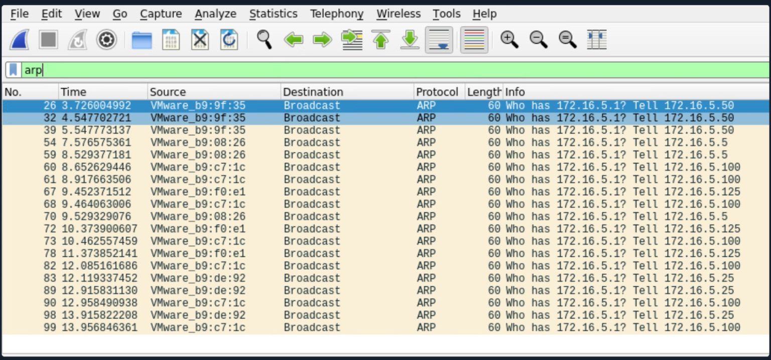This screenshot has height=360, width=771.
Task: Go forward to next packet arrow
Action: pyautogui.click(x=323, y=40)
